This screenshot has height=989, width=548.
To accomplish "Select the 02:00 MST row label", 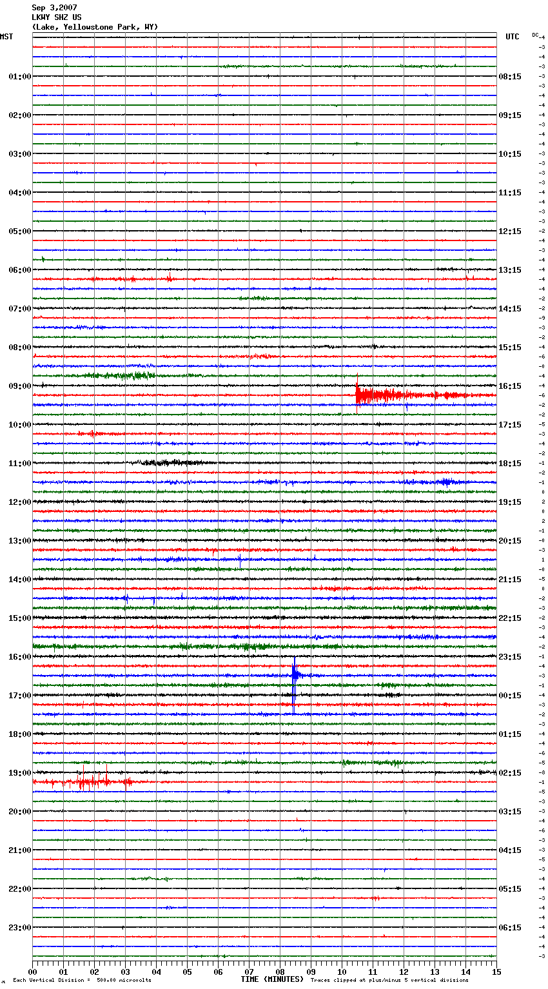I will (x=20, y=115).
